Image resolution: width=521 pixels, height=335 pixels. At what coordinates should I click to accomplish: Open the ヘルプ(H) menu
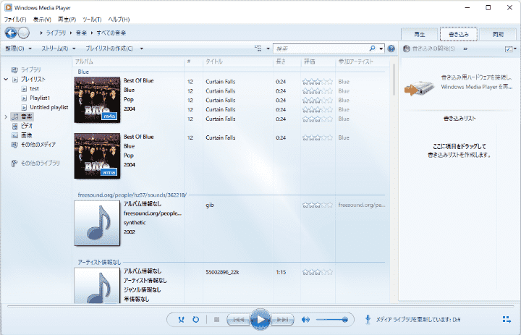coord(119,20)
